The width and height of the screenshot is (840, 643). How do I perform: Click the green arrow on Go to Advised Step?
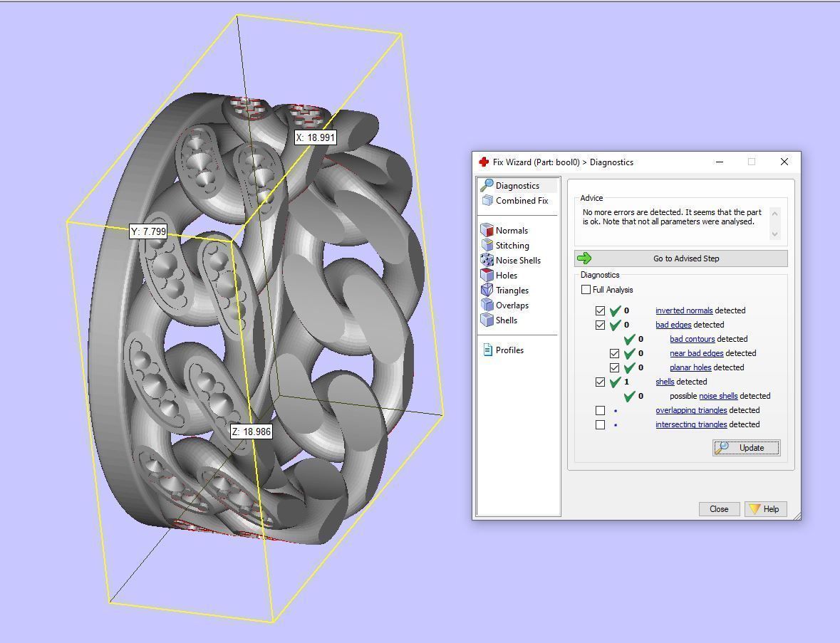point(584,258)
